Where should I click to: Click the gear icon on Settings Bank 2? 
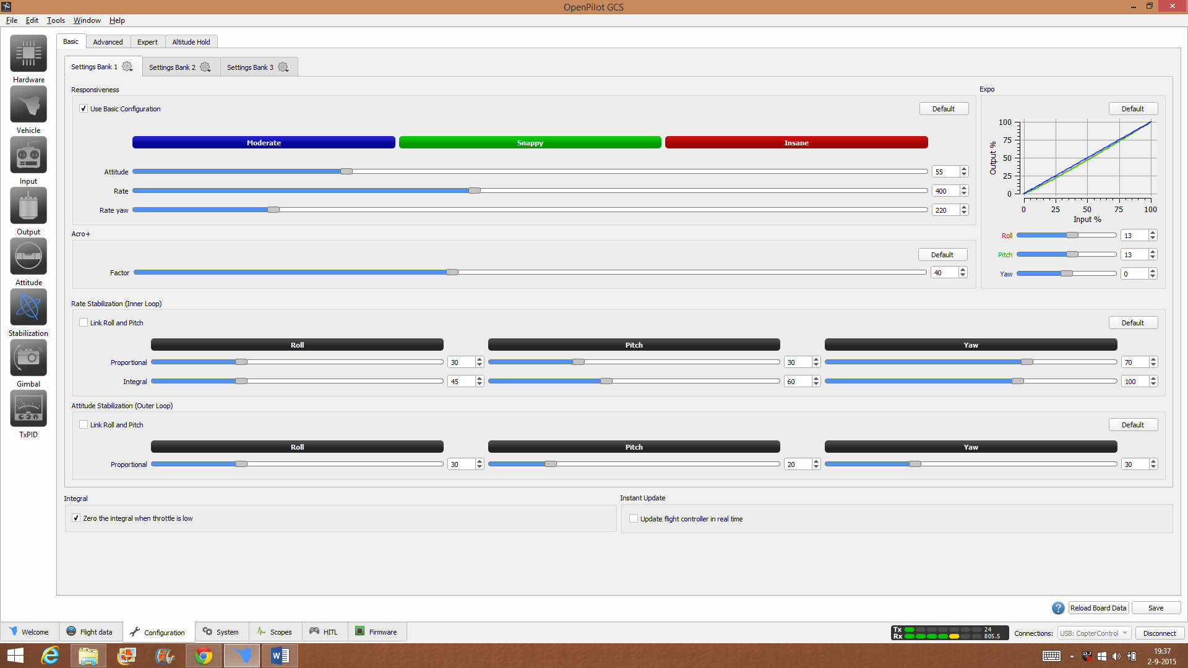[x=205, y=67]
